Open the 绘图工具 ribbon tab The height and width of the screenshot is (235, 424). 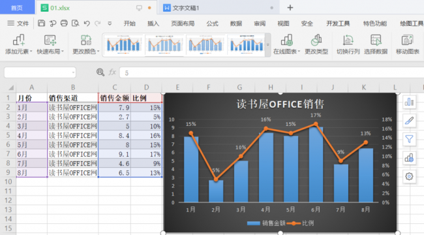(x=412, y=23)
